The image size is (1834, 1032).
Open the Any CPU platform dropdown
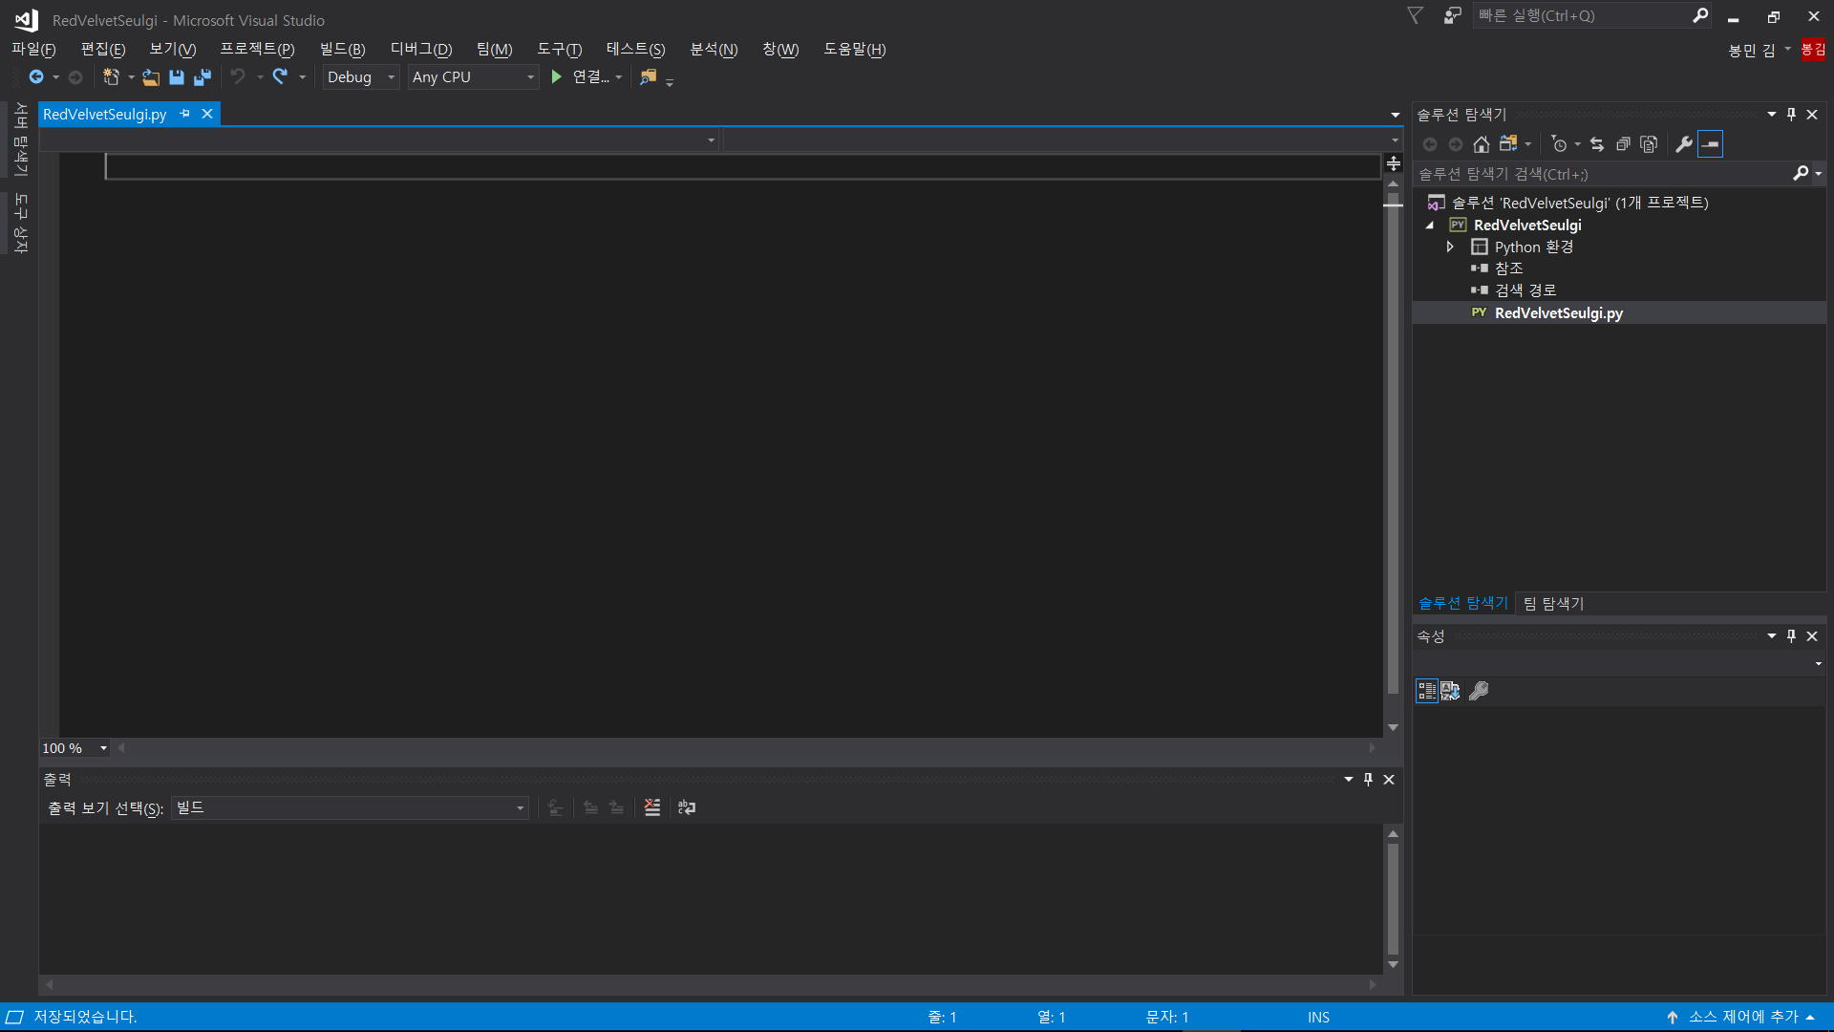coord(473,77)
